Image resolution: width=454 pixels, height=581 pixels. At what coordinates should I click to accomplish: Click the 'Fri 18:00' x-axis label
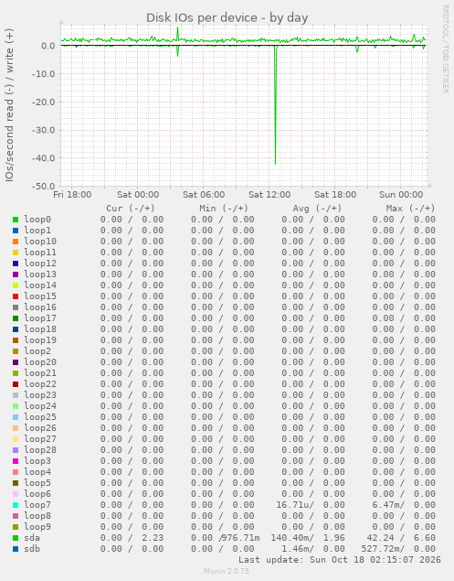pos(72,195)
